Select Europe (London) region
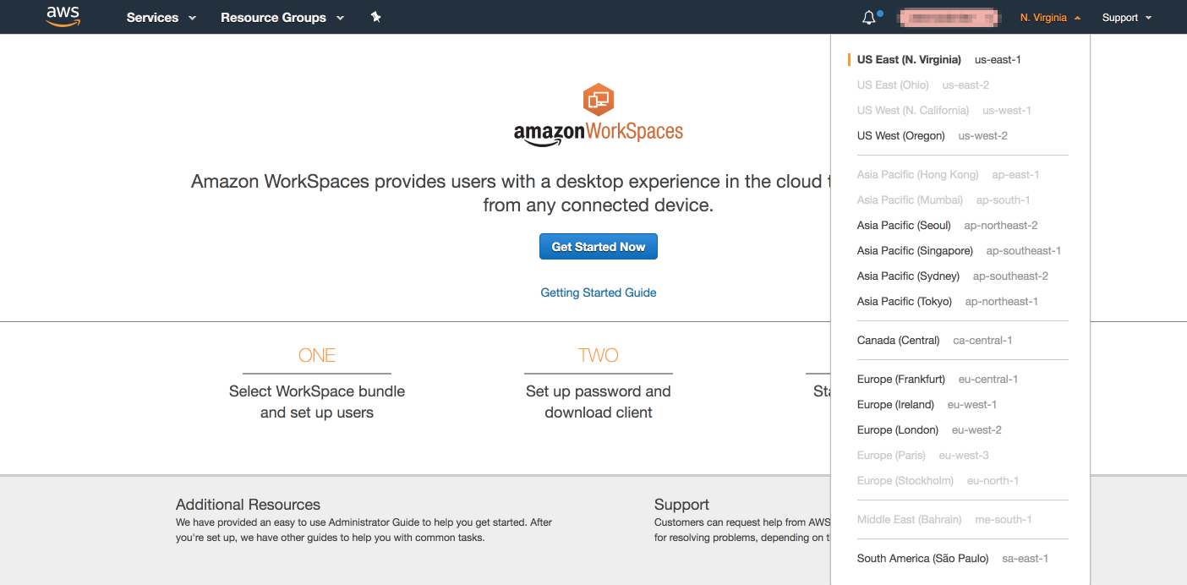The image size is (1187, 585). (897, 430)
